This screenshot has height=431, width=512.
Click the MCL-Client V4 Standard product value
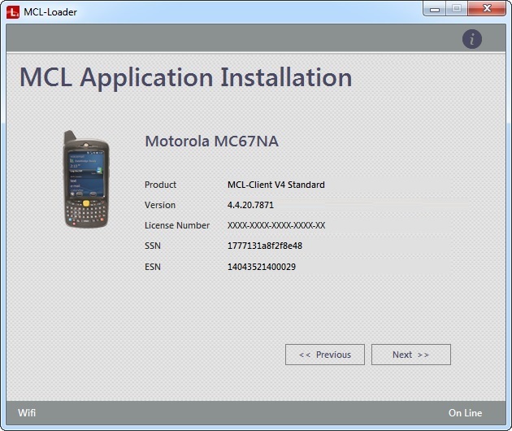276,185
